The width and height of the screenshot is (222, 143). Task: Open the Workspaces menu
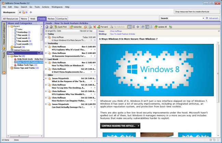57,7
